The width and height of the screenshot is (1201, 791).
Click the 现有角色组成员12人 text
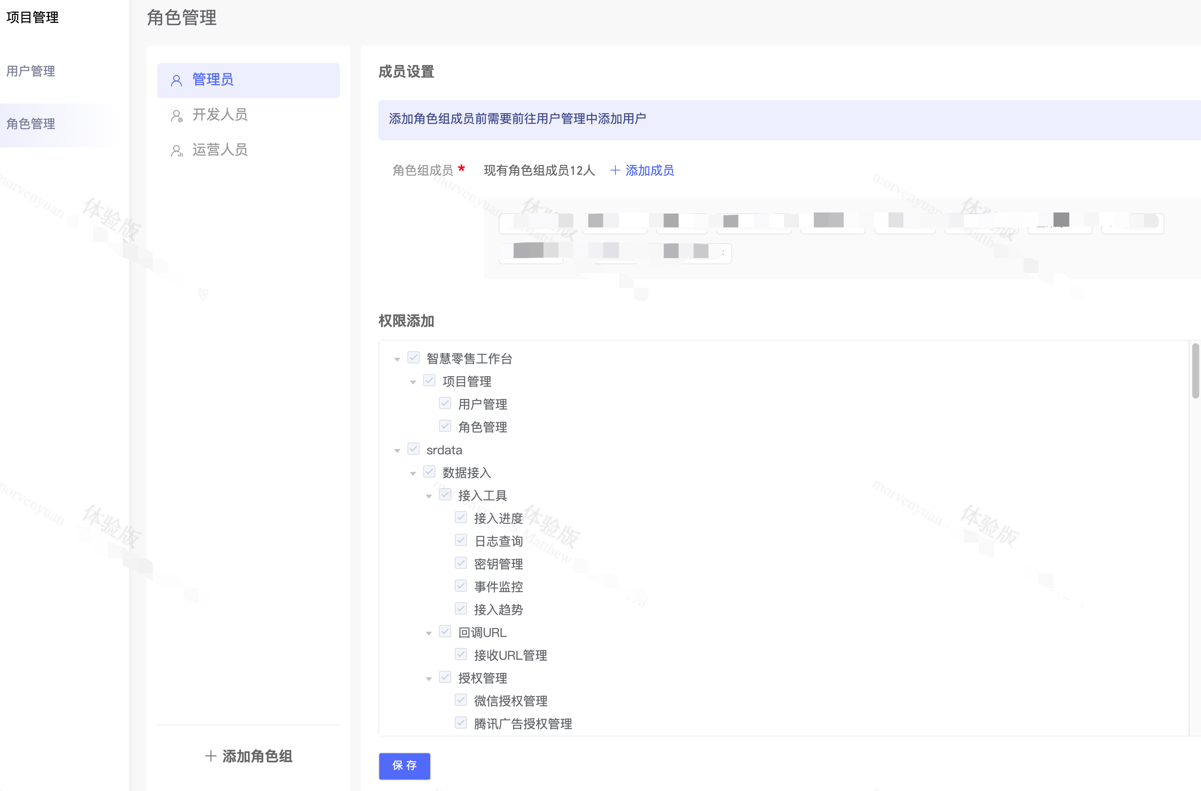[539, 170]
